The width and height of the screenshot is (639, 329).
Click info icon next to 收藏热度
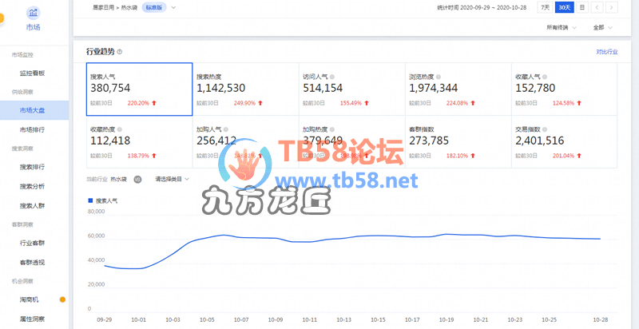coord(119,129)
